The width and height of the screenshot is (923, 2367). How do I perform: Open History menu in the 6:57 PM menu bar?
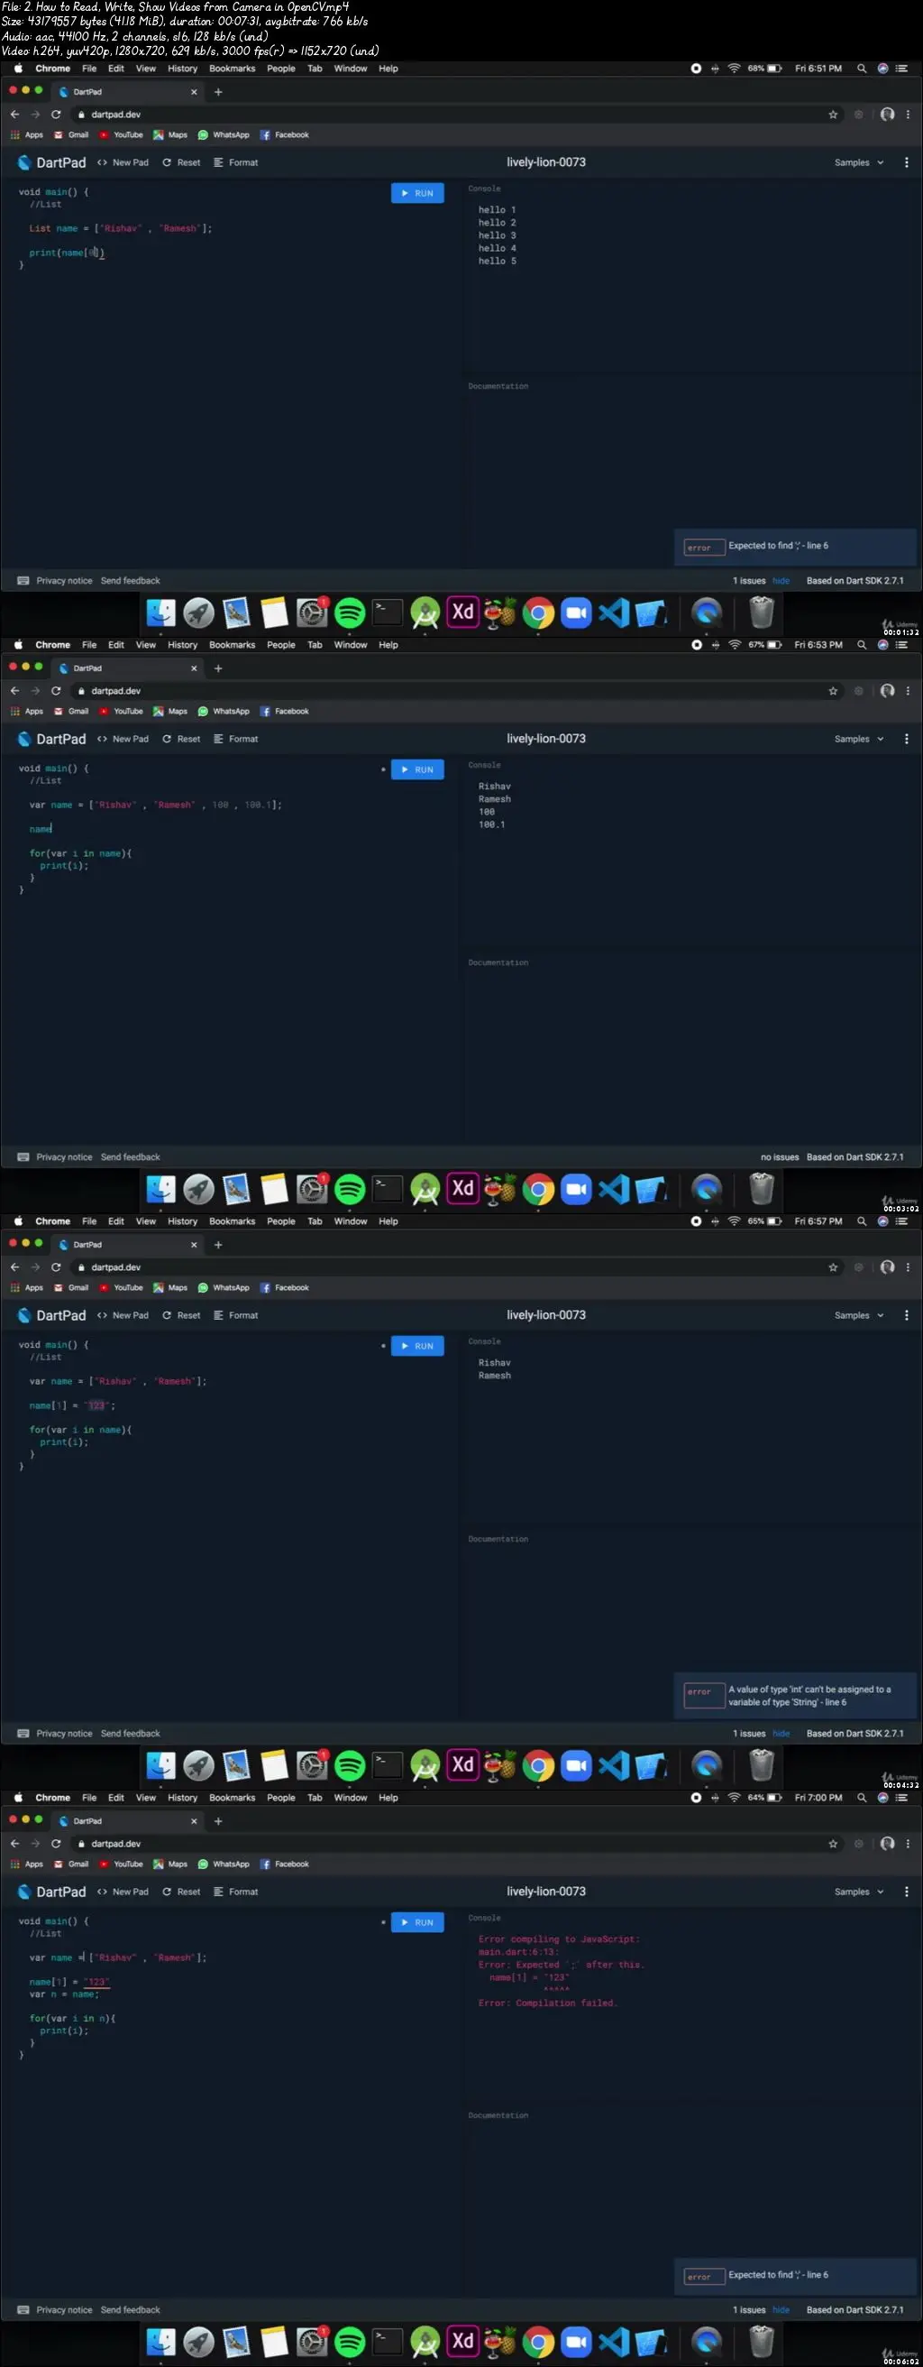click(x=183, y=1221)
